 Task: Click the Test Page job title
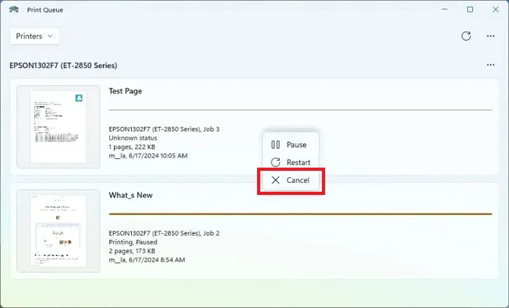point(125,91)
